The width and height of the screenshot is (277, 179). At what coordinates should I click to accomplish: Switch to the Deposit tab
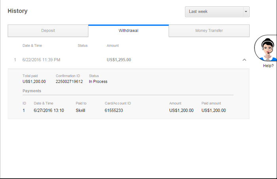tap(48, 31)
